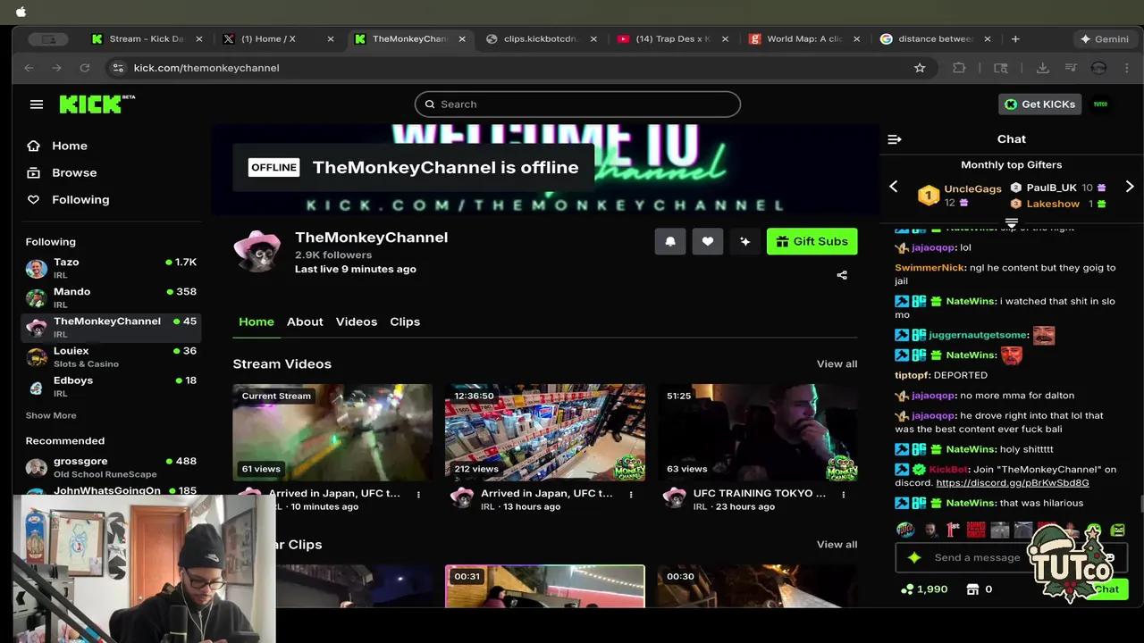This screenshot has height=643, width=1144.
Task: Open the 51:25 UFC Training video thumbnail
Action: (x=758, y=432)
